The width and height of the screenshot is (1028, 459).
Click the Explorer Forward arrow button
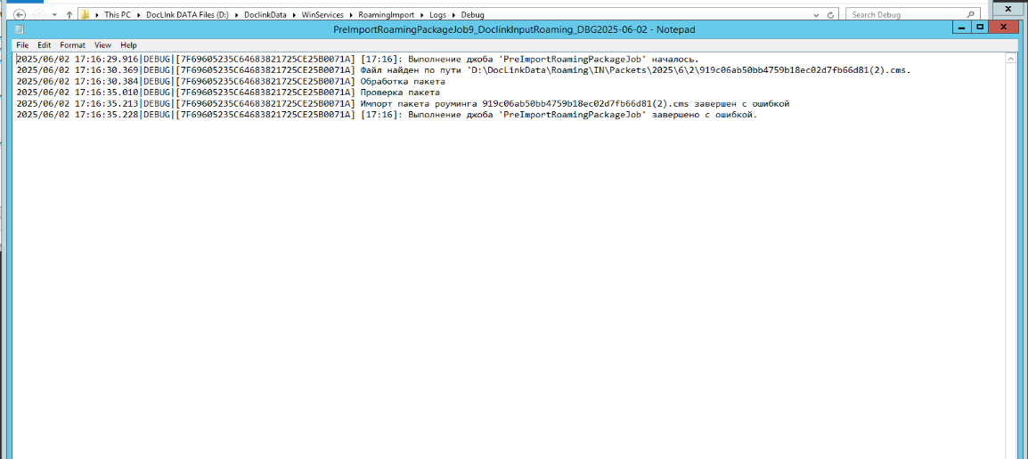(38, 14)
